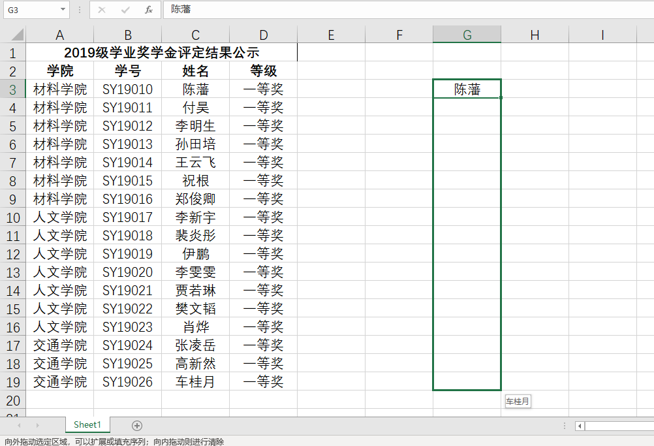The height and width of the screenshot is (446, 654).
Task: Click the name 肖烨
Action: click(x=195, y=327)
